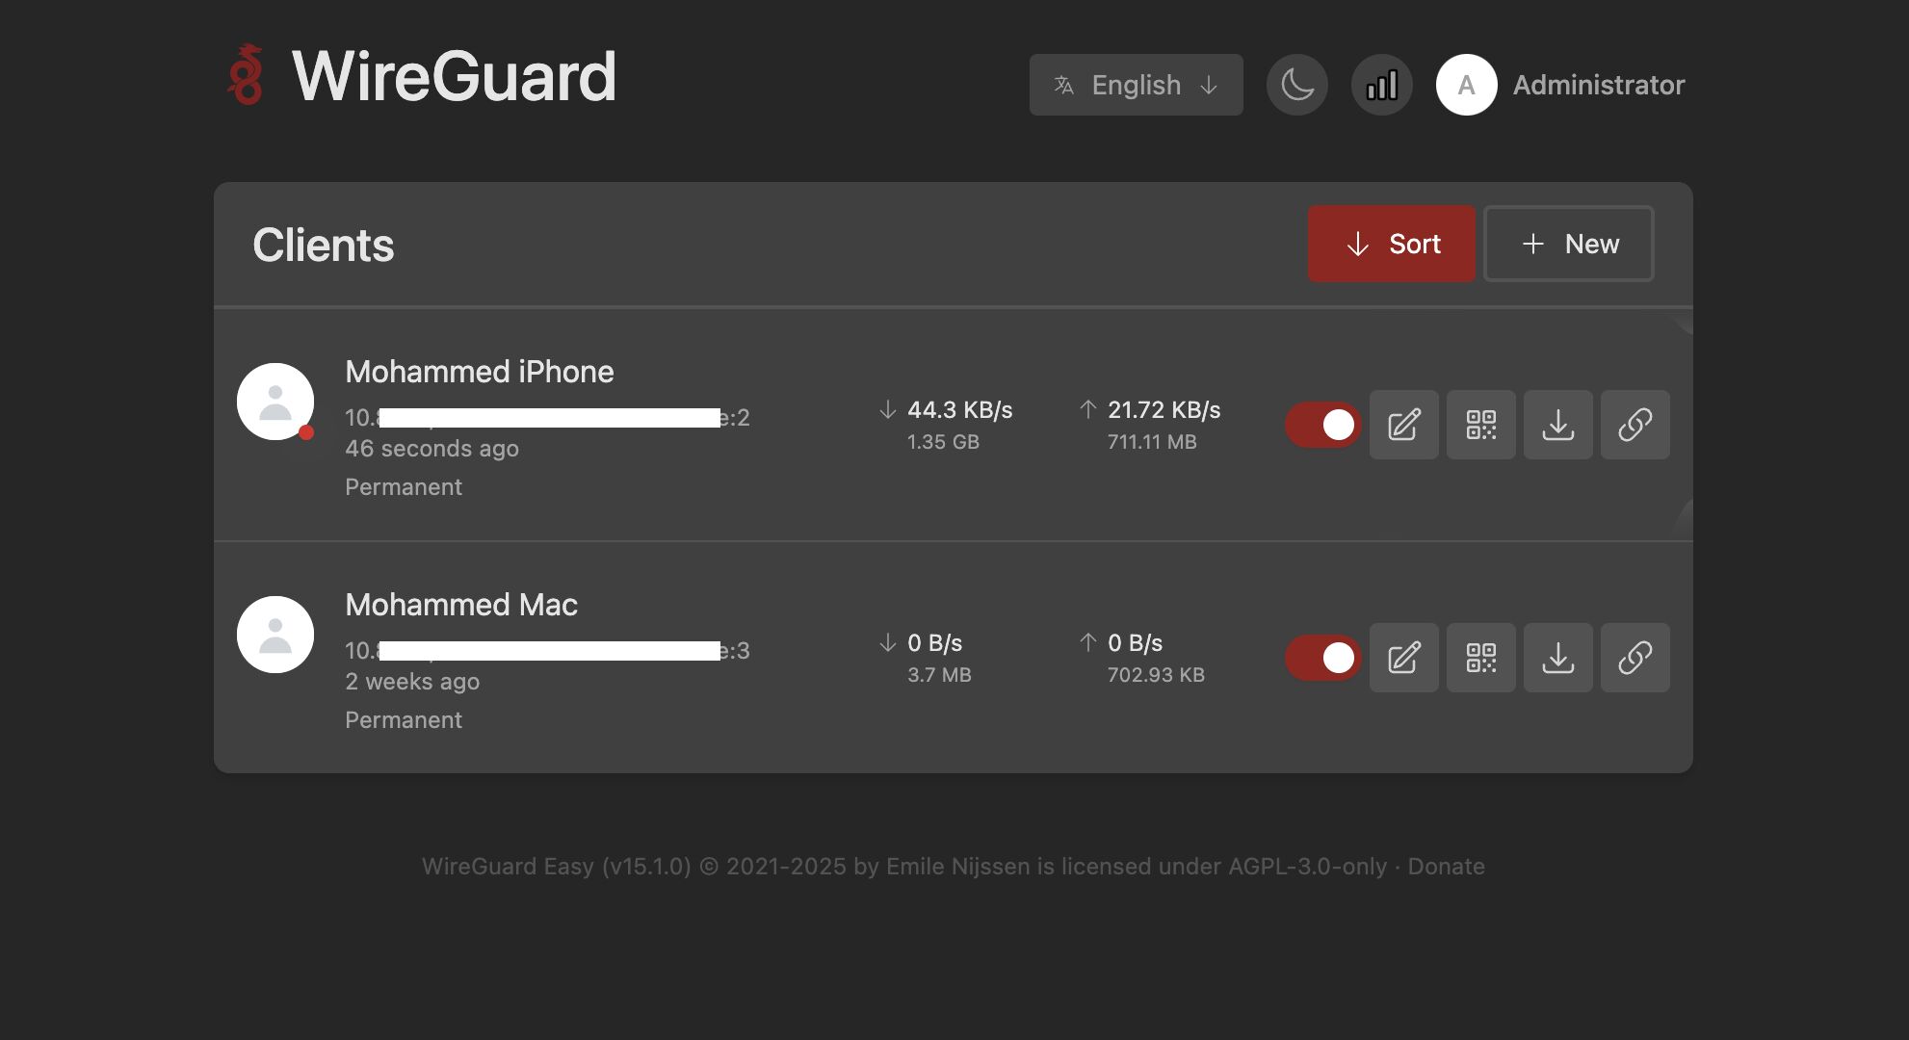Generate one-time link for Mohammed iPhone
1909x1040 pixels.
(1634, 425)
